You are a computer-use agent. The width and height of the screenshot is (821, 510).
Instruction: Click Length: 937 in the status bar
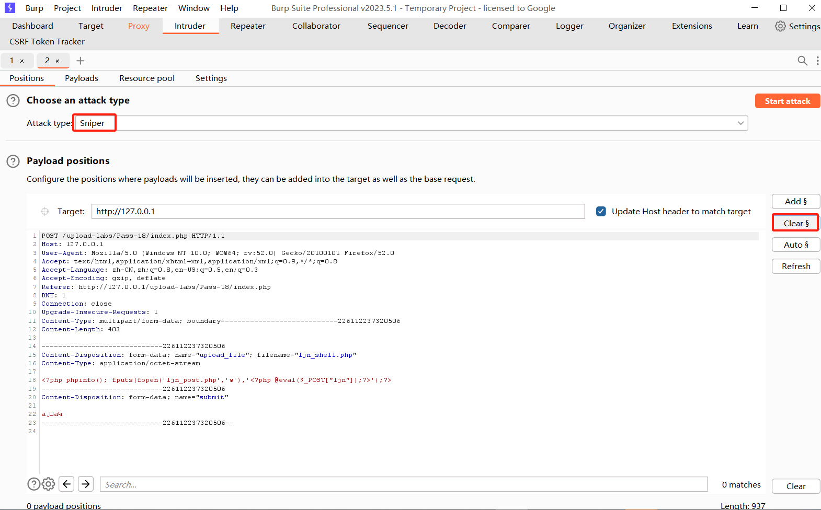click(743, 505)
